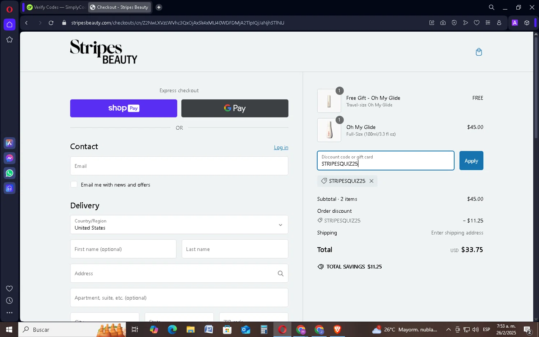Open Task View on taskbar
This screenshot has width=539, height=337.
point(135,329)
